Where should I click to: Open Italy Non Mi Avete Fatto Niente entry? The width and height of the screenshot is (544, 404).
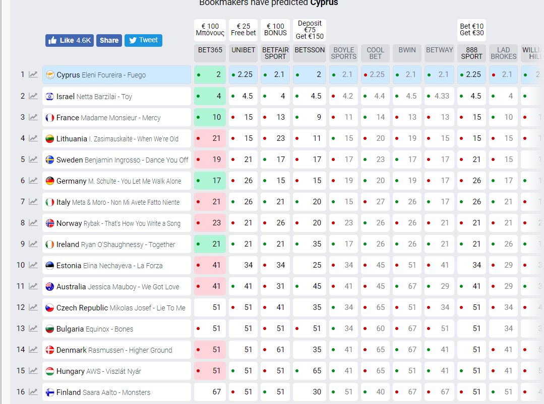(116, 202)
